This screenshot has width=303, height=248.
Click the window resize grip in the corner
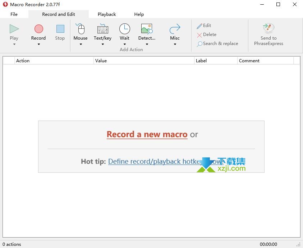[x=299, y=245]
